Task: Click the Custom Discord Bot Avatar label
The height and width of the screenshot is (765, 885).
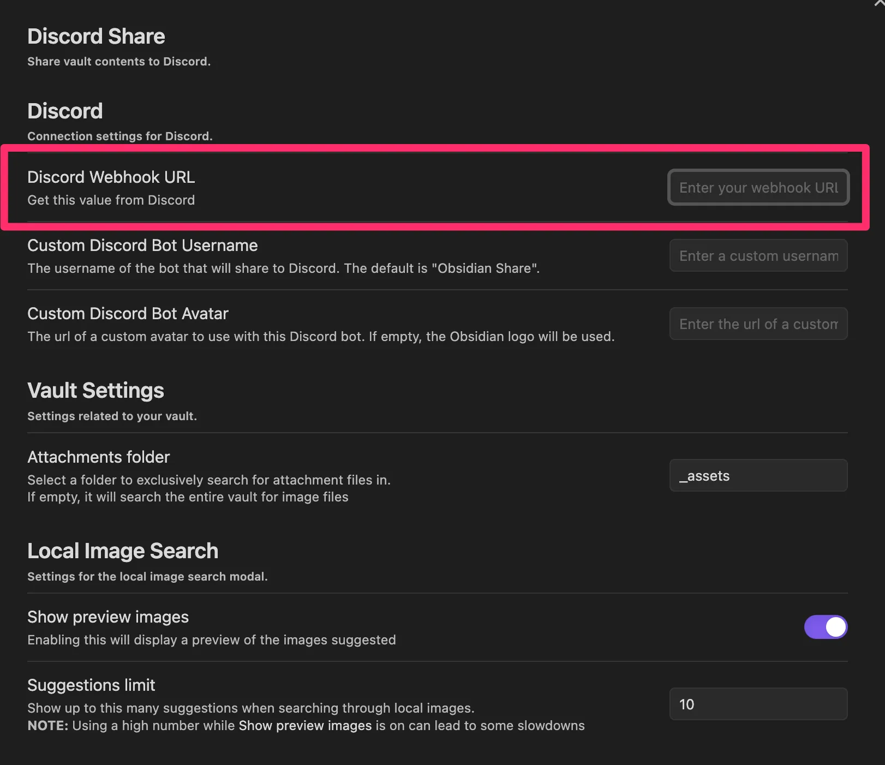Action: pyautogui.click(x=128, y=313)
